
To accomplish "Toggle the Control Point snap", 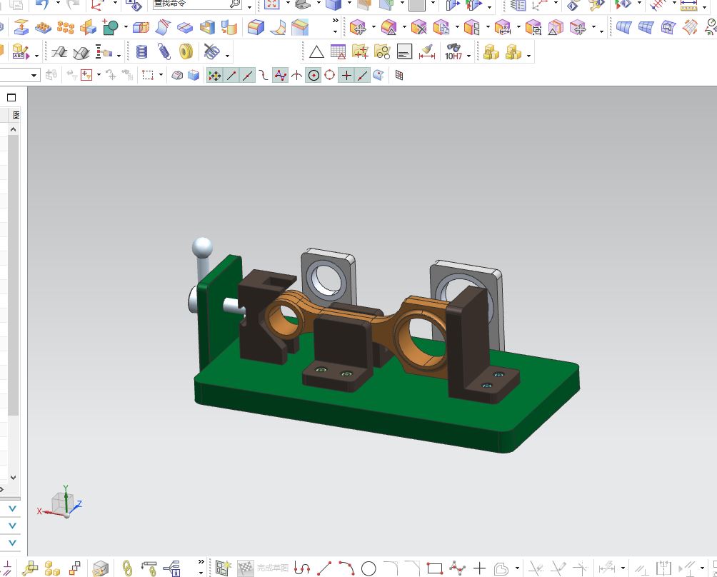I will (264, 76).
